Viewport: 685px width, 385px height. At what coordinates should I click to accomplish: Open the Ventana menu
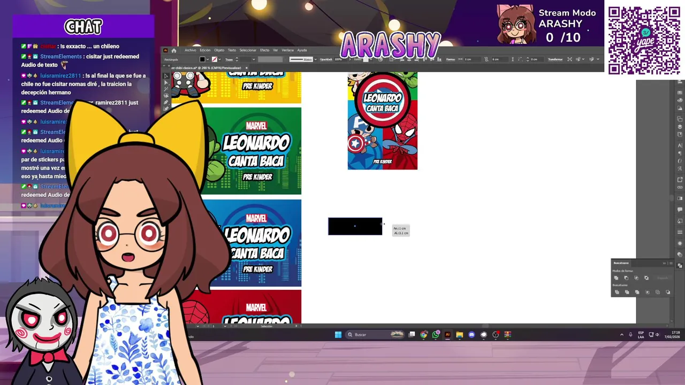pyautogui.click(x=287, y=50)
